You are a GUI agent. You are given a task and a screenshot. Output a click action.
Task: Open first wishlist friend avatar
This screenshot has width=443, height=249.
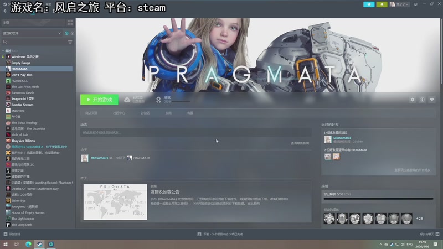(x=328, y=157)
